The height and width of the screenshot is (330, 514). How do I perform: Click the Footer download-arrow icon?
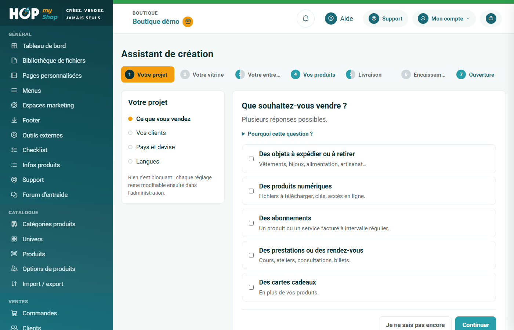[14, 120]
